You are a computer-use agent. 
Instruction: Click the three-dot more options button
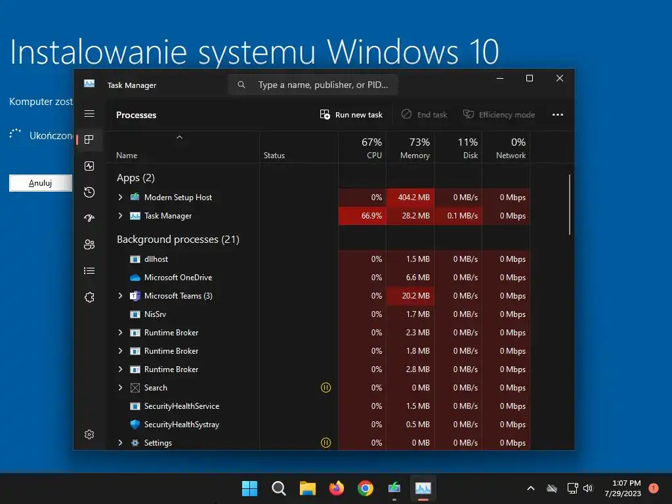tap(558, 114)
